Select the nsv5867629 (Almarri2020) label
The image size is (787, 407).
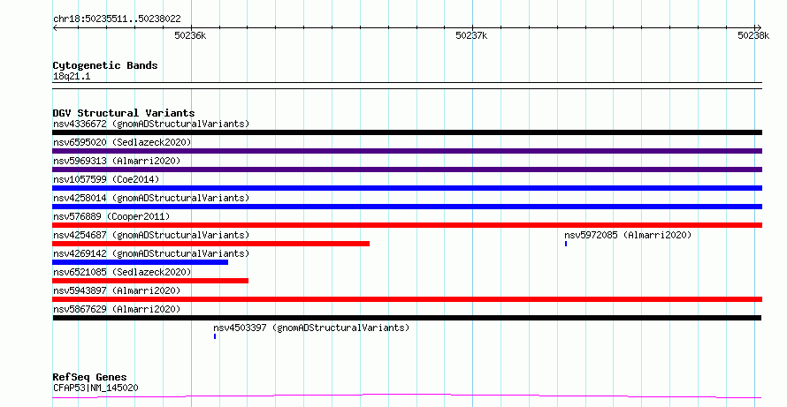tap(117, 309)
